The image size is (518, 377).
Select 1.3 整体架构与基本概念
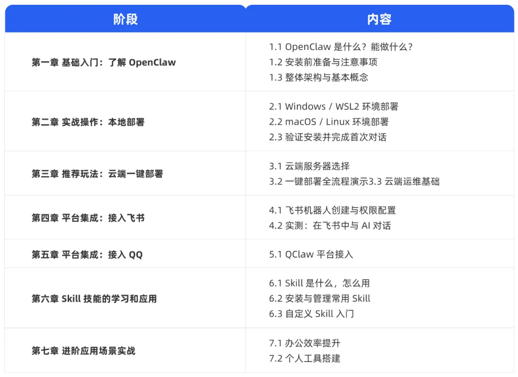tap(318, 77)
